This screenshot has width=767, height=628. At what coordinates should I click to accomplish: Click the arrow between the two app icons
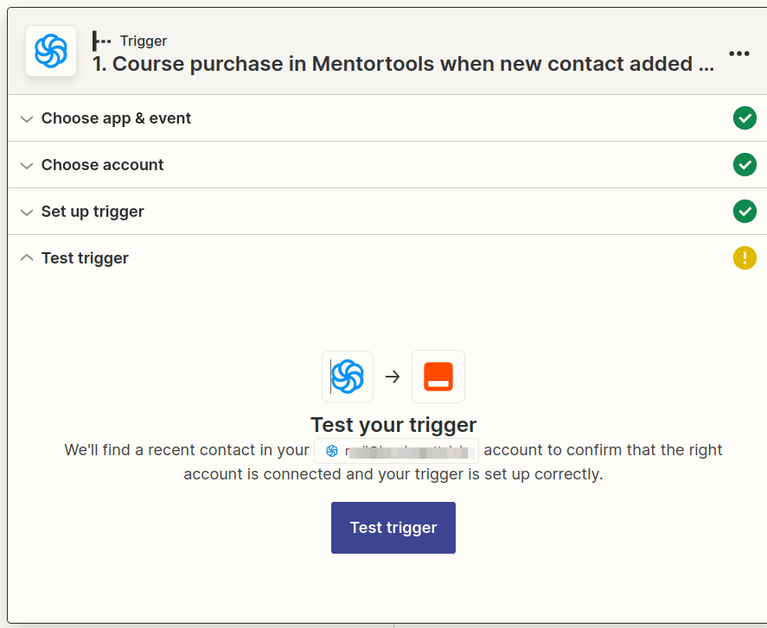pos(393,377)
